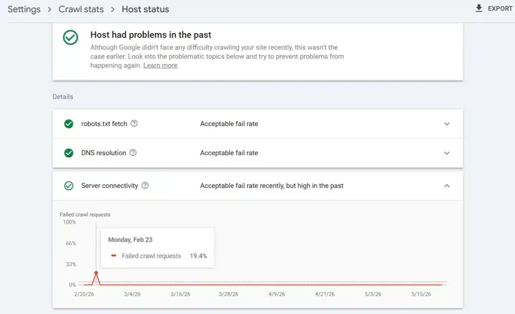Open the Learn more link
This screenshot has height=314, width=515.
click(x=160, y=65)
